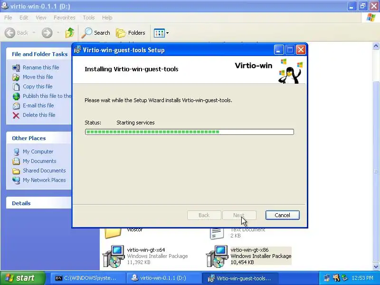The width and height of the screenshot is (380, 285).
Task: Click the safely remove hardware tray icon
Action: click(x=345, y=278)
